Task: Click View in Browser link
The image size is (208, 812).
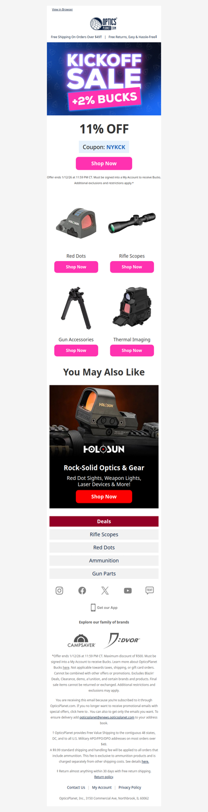Action: click(62, 9)
